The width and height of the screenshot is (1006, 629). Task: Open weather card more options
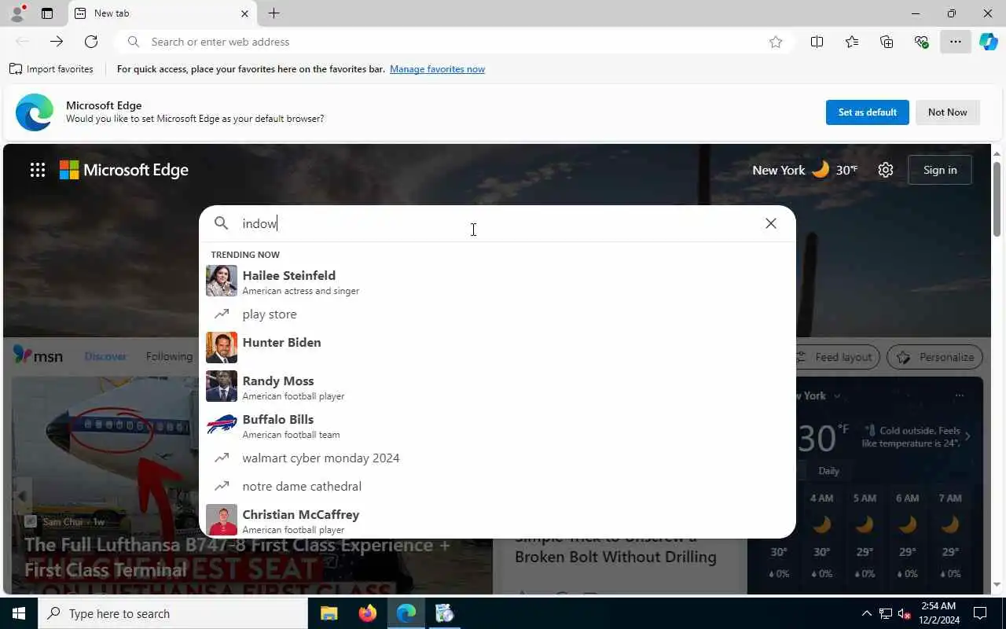(959, 395)
